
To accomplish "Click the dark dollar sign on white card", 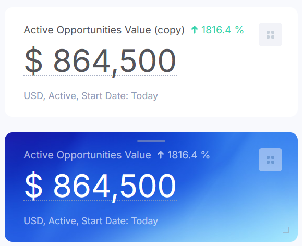I will (x=33, y=60).
